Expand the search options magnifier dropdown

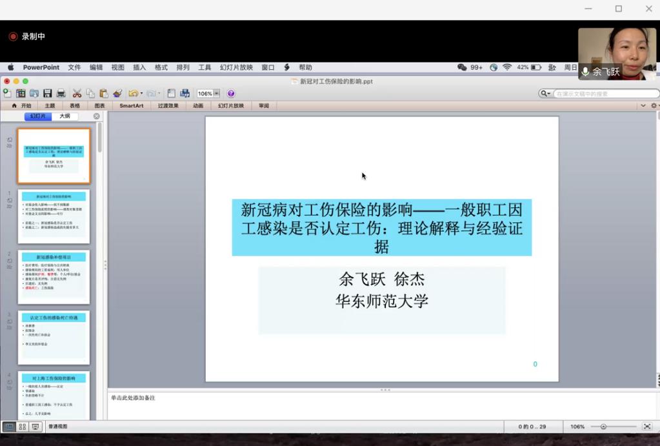(x=545, y=94)
